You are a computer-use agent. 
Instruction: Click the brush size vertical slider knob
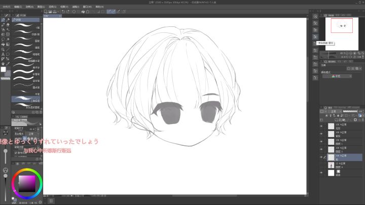coord(6,151)
